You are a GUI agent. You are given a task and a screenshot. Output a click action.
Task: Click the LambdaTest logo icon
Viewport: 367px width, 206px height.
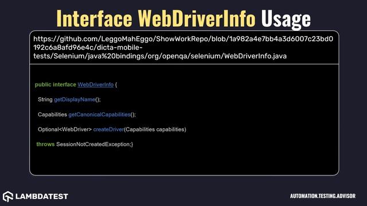pyautogui.click(x=7, y=196)
